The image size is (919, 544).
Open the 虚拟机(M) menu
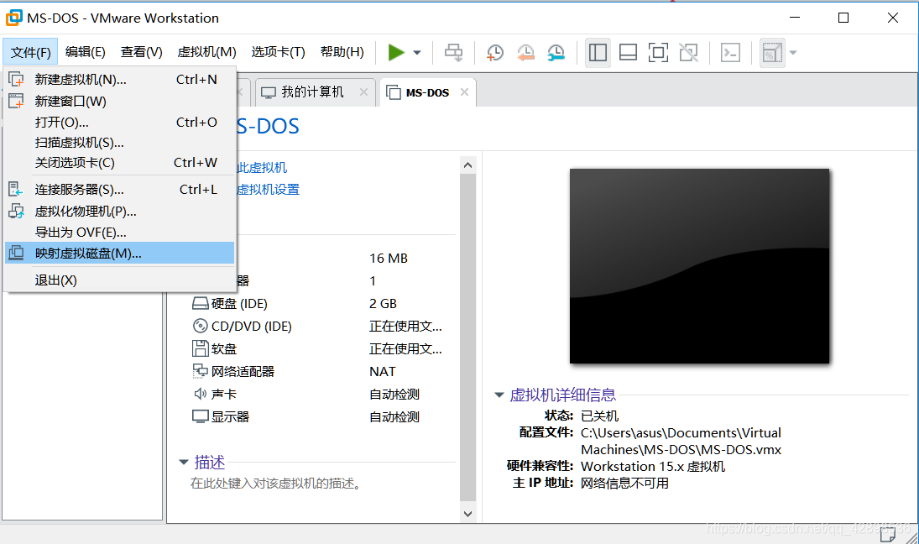207,52
